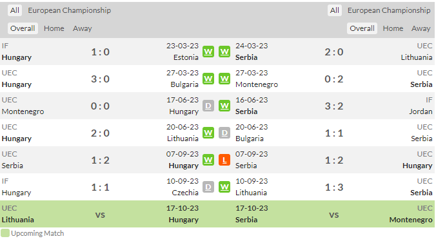Select the left All filter
Viewport: 436px width, 250px height.
click(x=15, y=10)
